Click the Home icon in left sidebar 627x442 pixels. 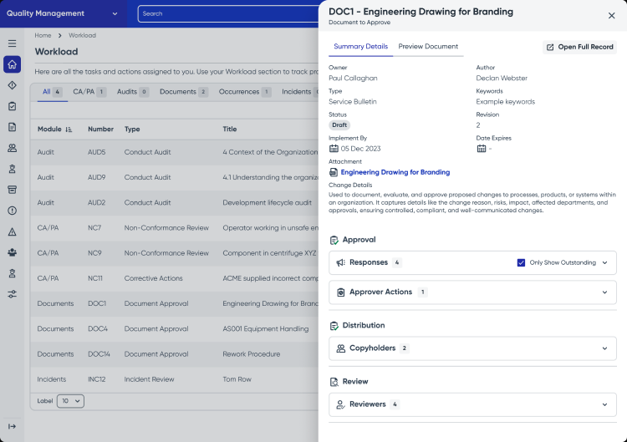click(12, 64)
